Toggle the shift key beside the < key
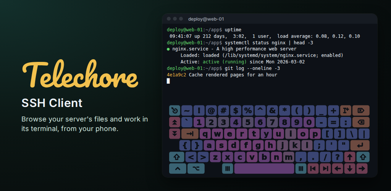The height and width of the screenshot is (191, 391). pos(176,157)
